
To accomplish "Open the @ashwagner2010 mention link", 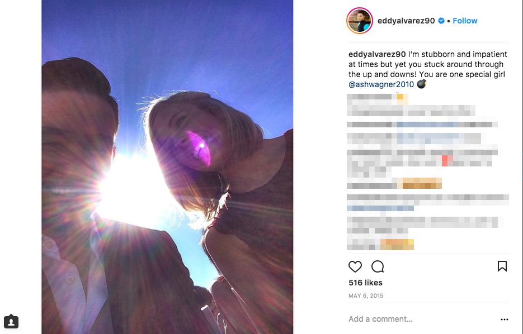I will [x=381, y=84].
